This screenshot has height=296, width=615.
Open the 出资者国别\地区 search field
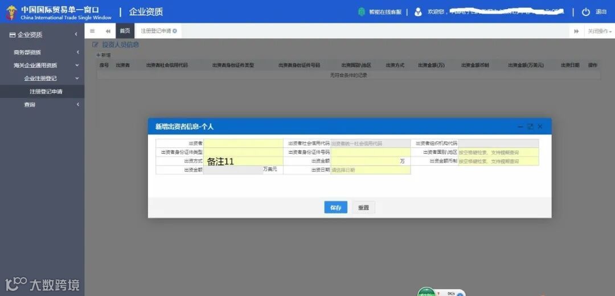(498, 152)
